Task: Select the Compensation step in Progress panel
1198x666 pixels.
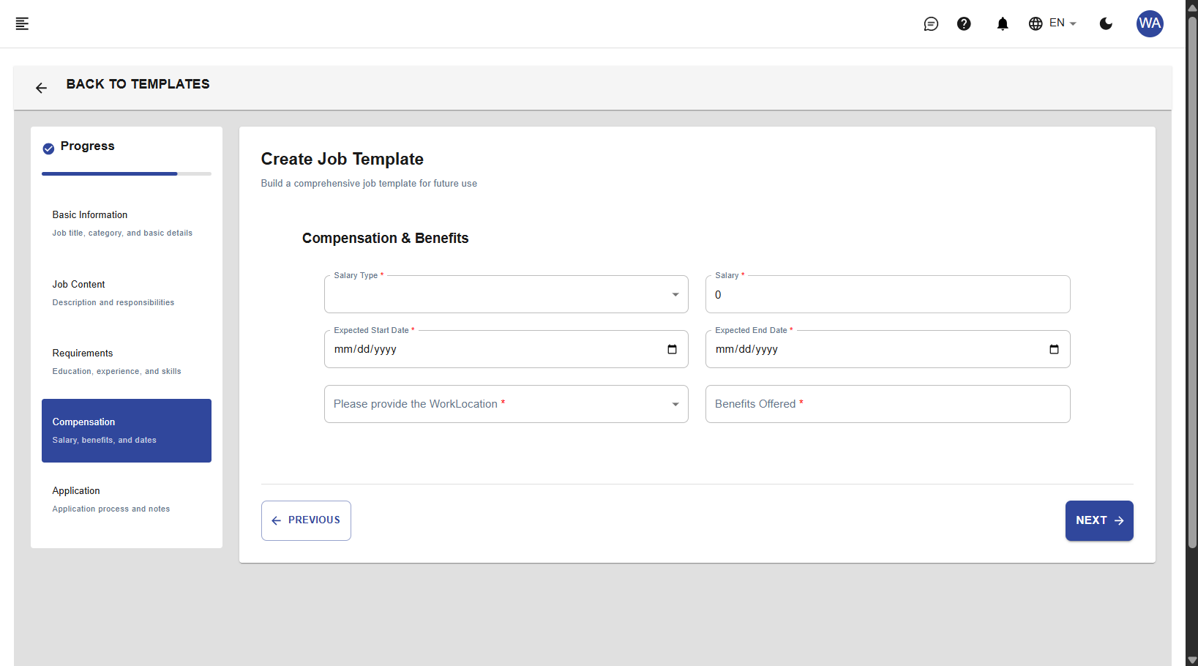Action: coord(126,430)
